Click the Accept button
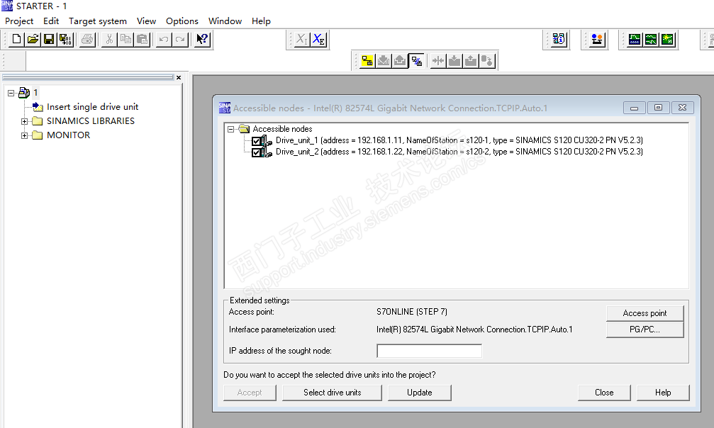Screen dimensions: 714x428 [250, 393]
